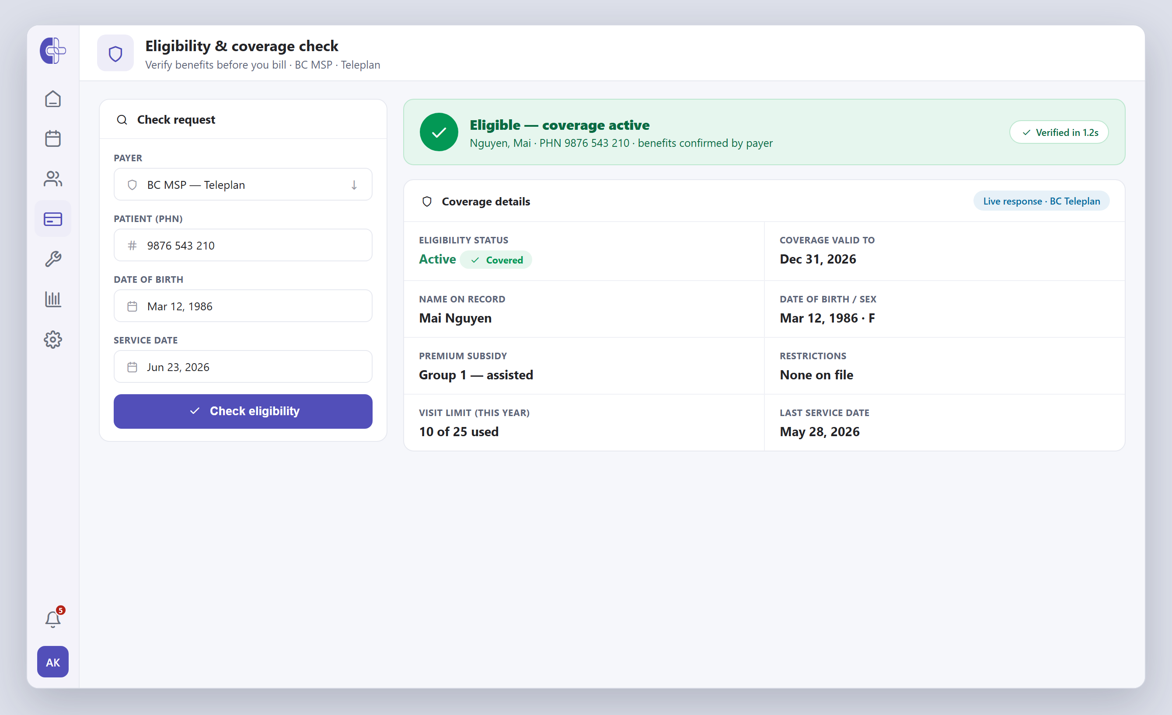
Task: Open the Settings gear icon
Action: click(53, 340)
